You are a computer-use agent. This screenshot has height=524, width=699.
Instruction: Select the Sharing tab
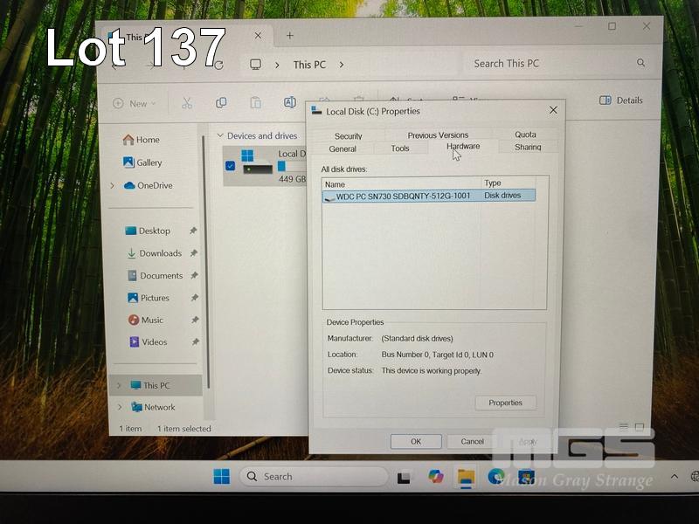point(528,147)
